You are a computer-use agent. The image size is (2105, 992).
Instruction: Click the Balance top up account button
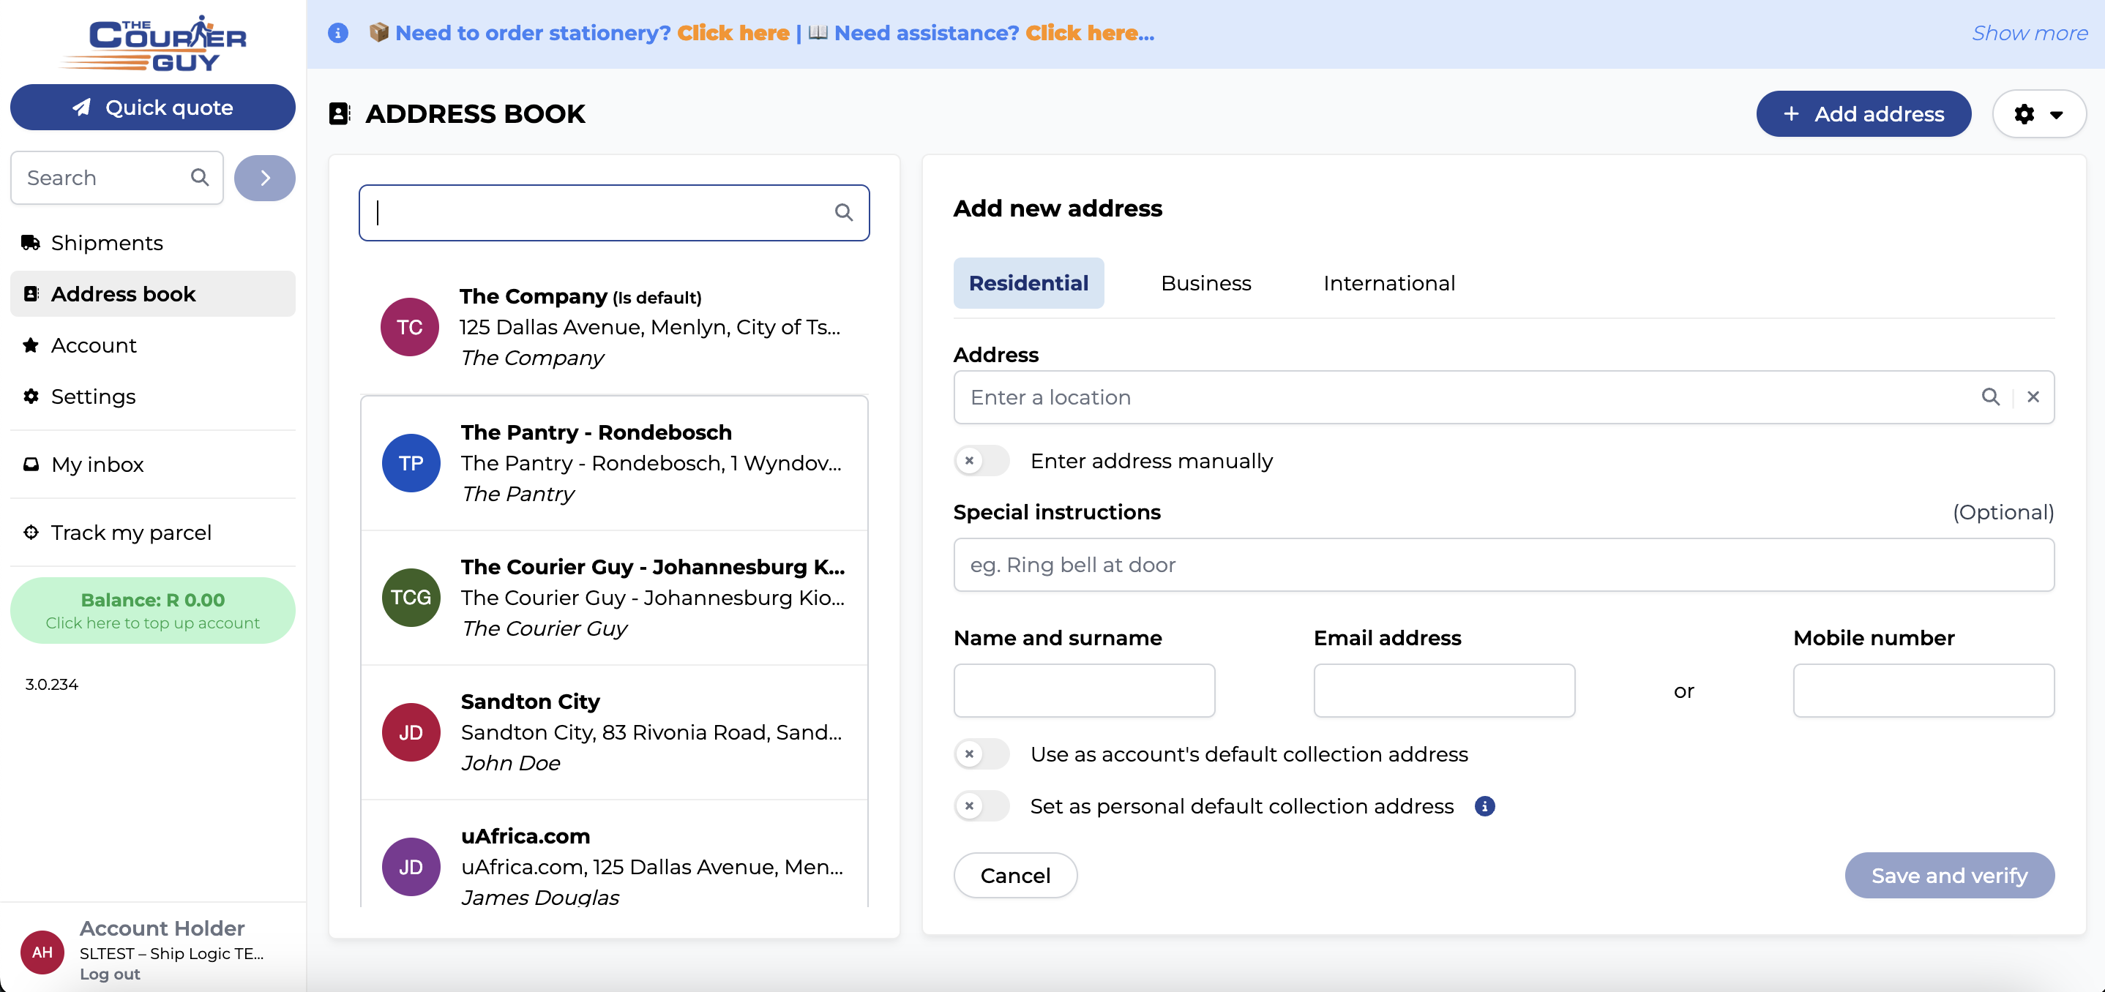[x=153, y=611]
